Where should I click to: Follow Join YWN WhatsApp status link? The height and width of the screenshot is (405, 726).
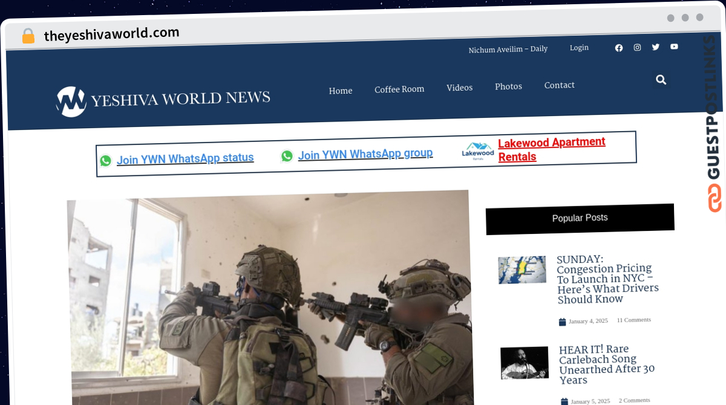[x=185, y=158]
